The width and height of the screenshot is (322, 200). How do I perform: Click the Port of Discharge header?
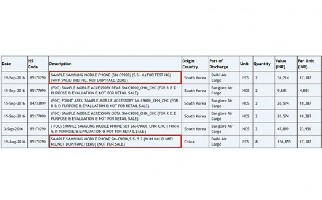point(224,64)
